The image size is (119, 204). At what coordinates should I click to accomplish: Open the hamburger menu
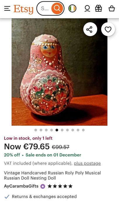click(x=7, y=8)
